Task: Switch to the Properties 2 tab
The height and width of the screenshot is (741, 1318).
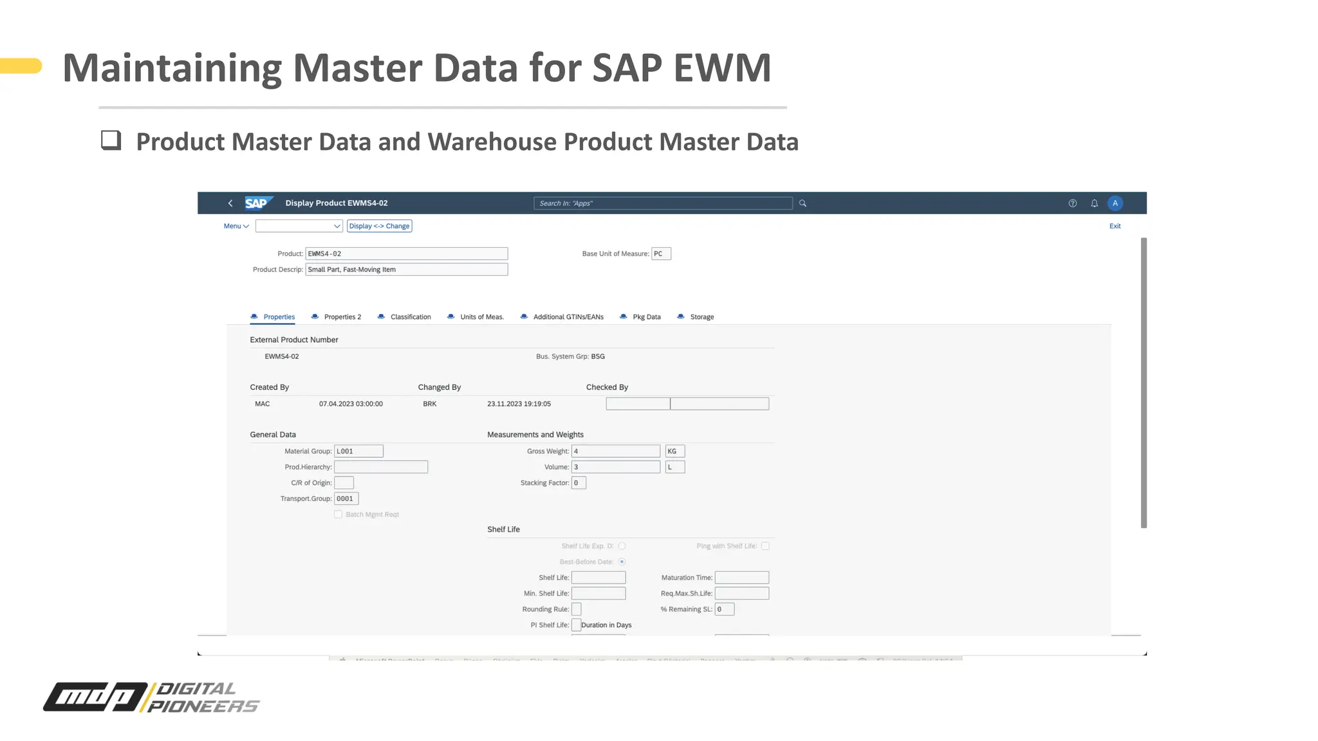Action: tap(342, 317)
